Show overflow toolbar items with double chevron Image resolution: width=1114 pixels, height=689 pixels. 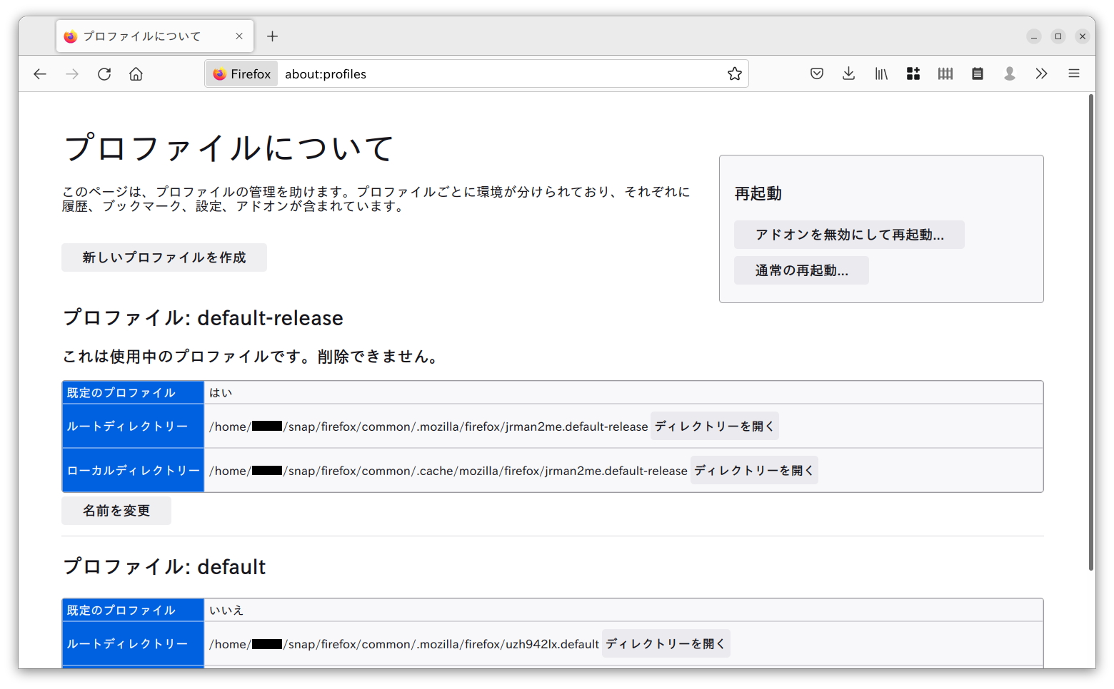click(1041, 73)
